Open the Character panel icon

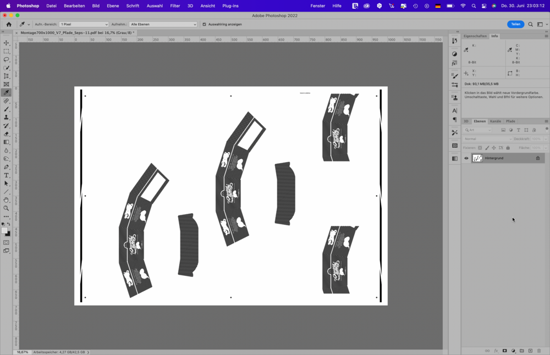pos(455,111)
